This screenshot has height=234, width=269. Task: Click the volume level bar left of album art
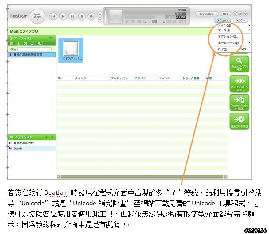tap(105, 16)
